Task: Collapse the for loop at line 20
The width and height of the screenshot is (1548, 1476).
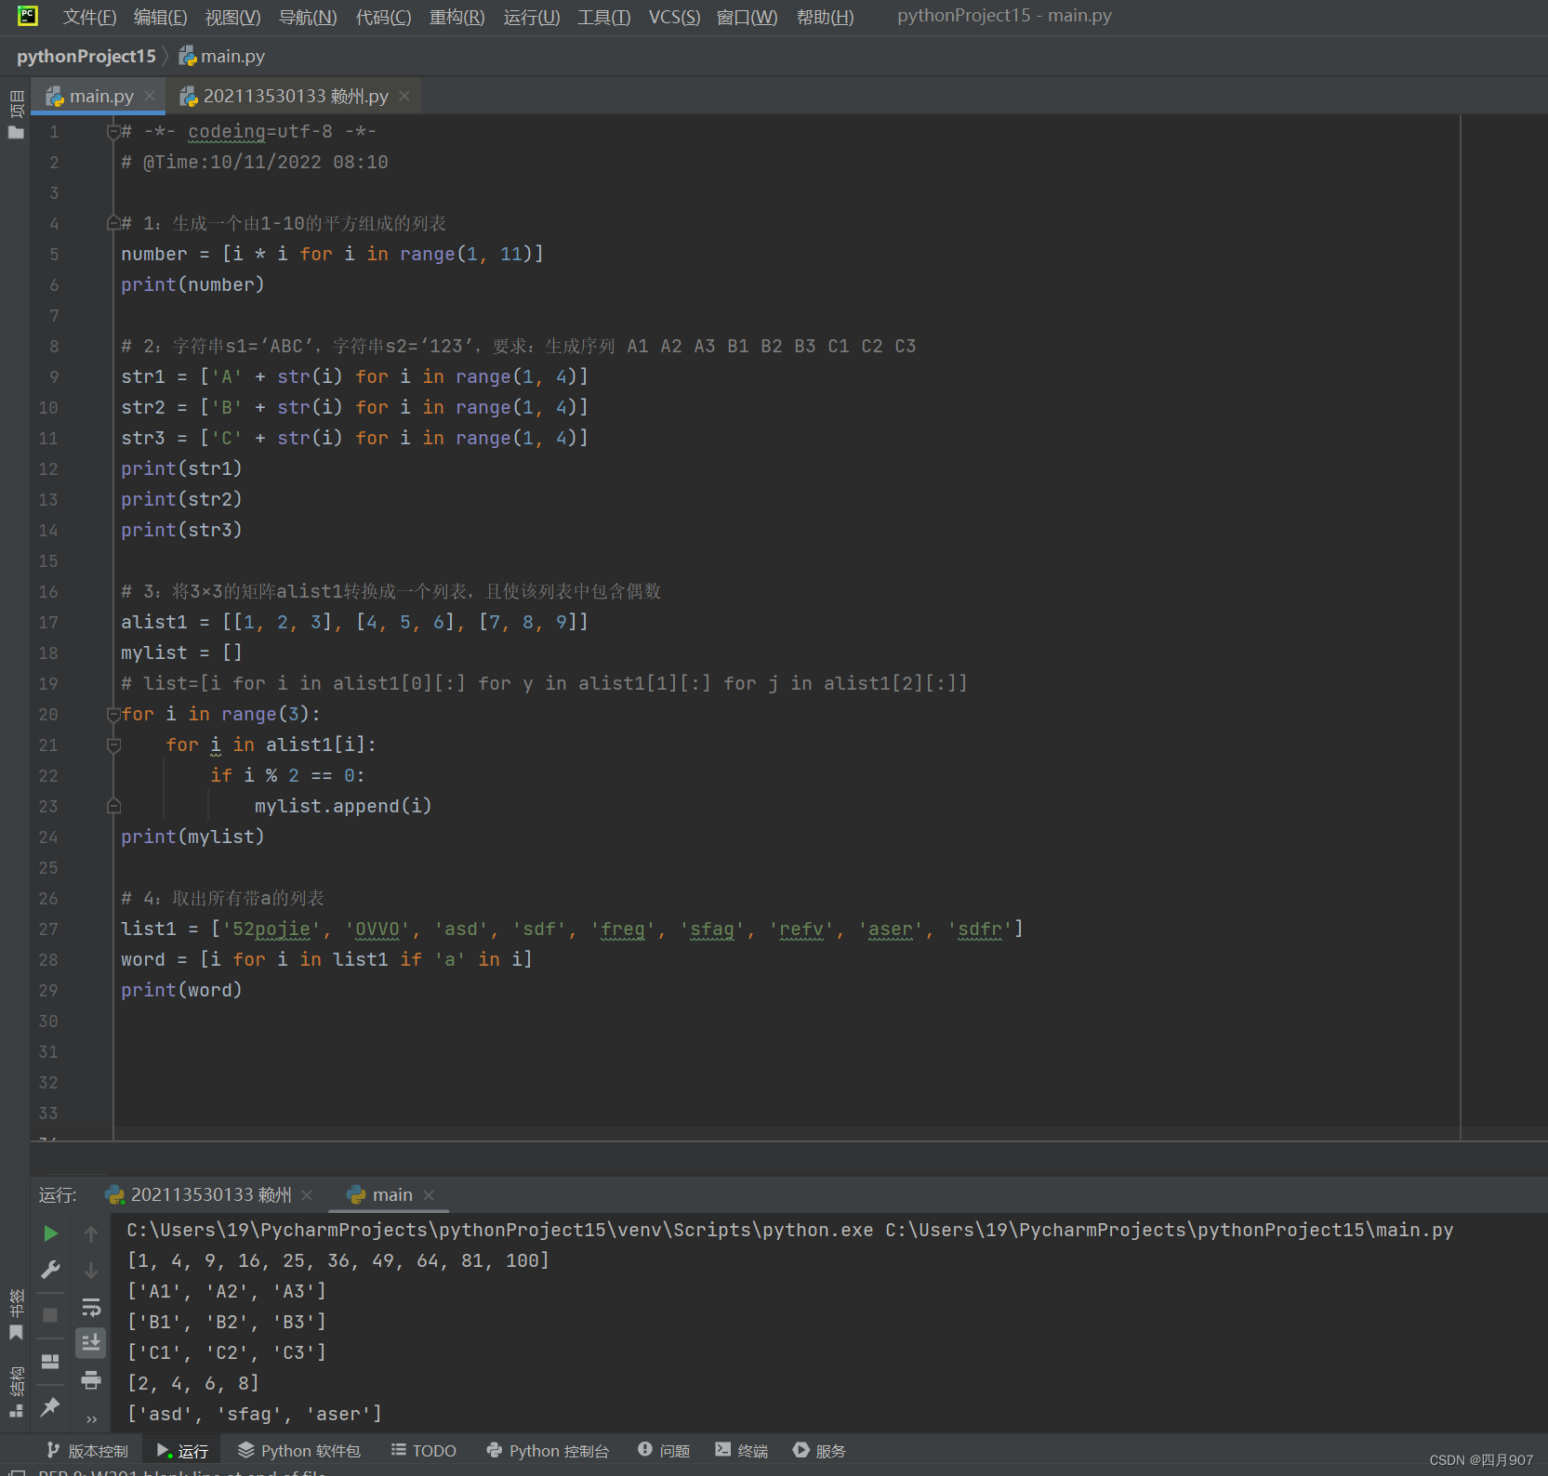Action: (x=113, y=714)
